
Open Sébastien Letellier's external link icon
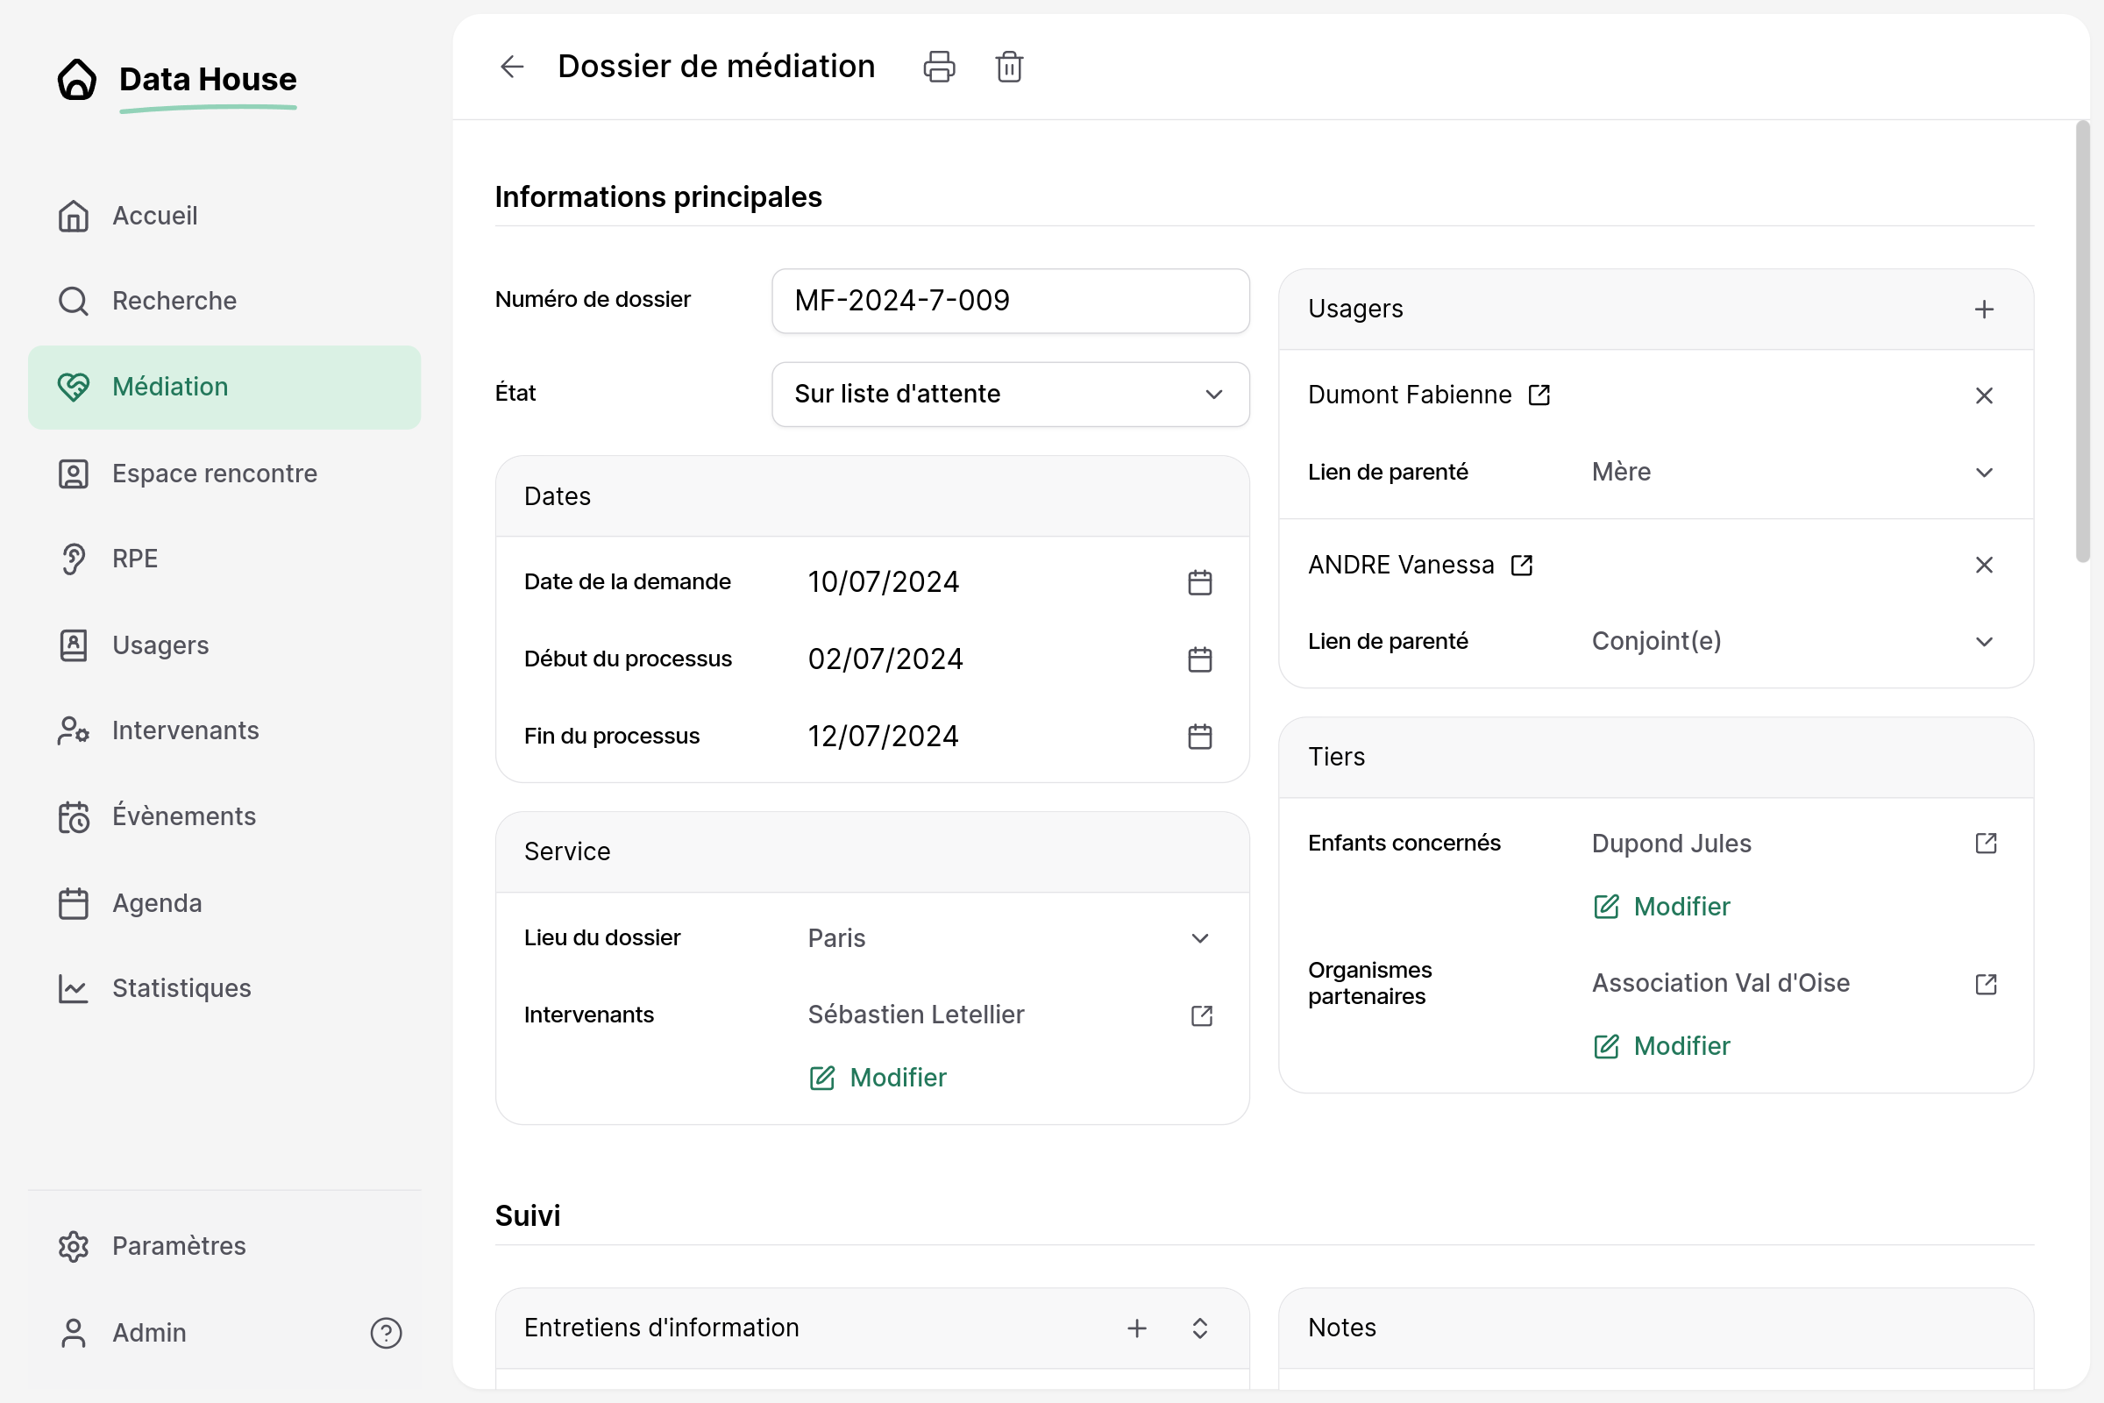[1201, 1015]
